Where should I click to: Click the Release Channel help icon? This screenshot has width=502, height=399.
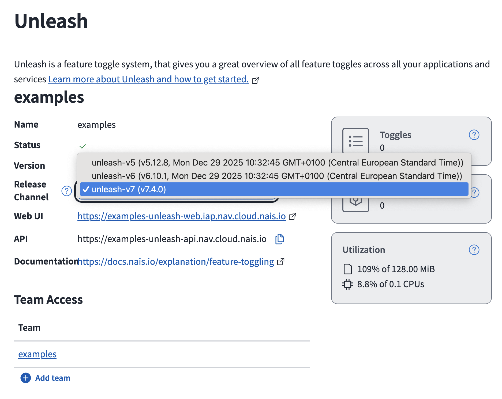66,191
